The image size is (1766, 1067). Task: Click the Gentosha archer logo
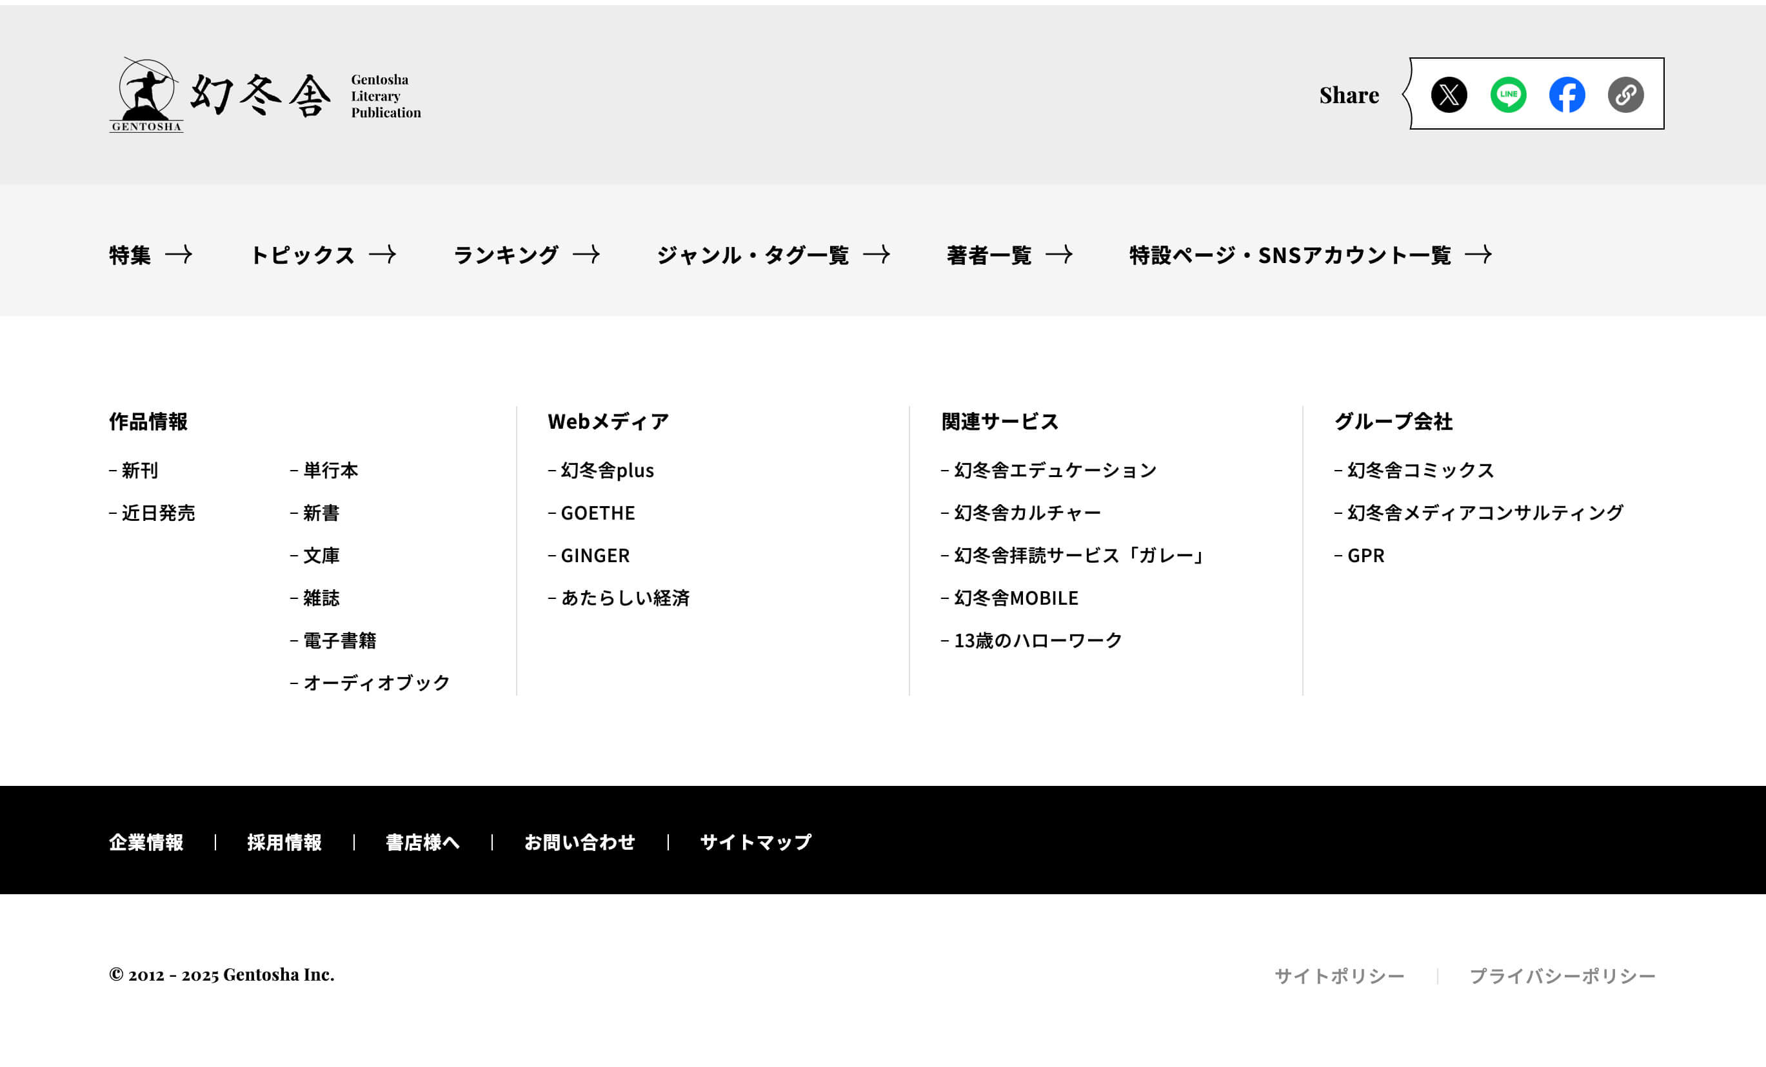147,93
